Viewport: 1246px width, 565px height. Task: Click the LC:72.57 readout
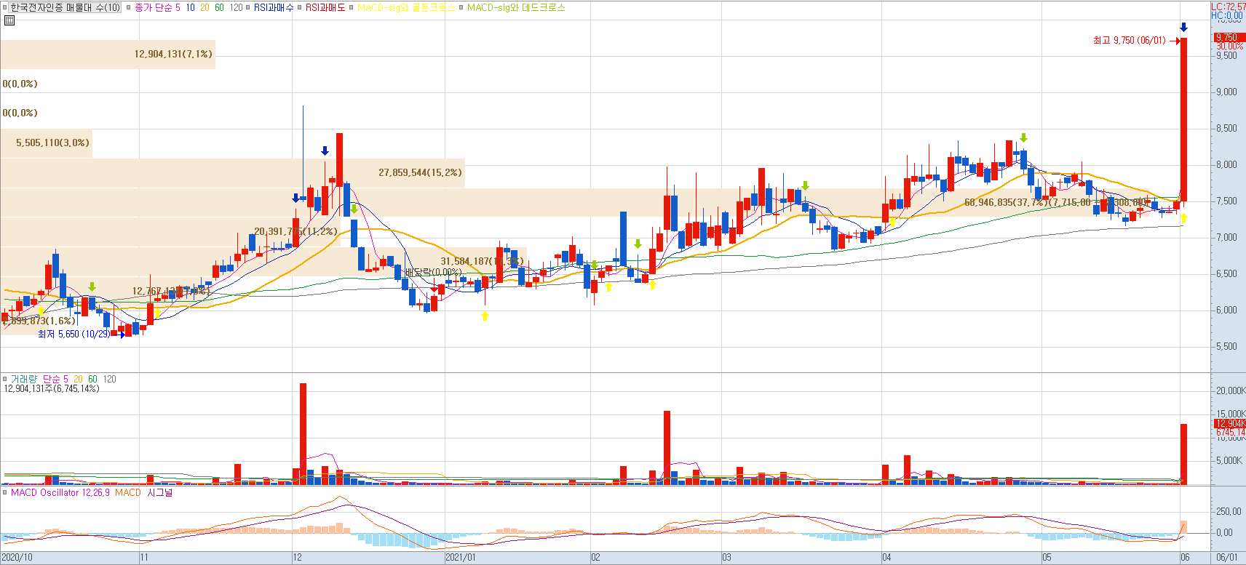pyautogui.click(x=1228, y=7)
